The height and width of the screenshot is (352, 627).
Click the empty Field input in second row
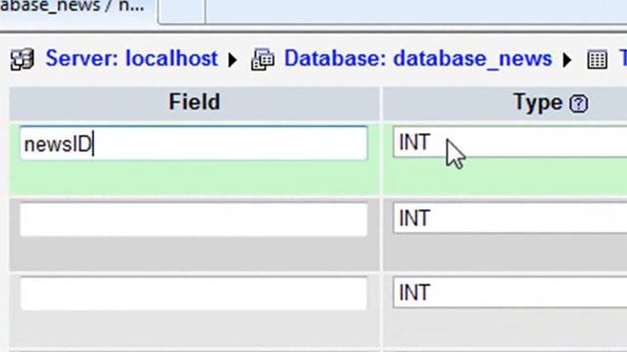[194, 219]
